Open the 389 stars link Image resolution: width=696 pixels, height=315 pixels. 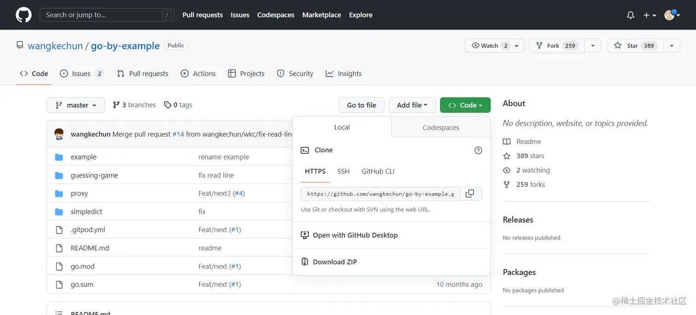click(x=524, y=156)
